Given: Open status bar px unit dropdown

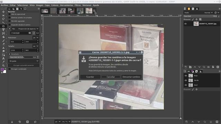Looking at the screenshot, I should (x=58, y=122).
